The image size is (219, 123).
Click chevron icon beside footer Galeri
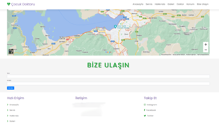coord(8,121)
